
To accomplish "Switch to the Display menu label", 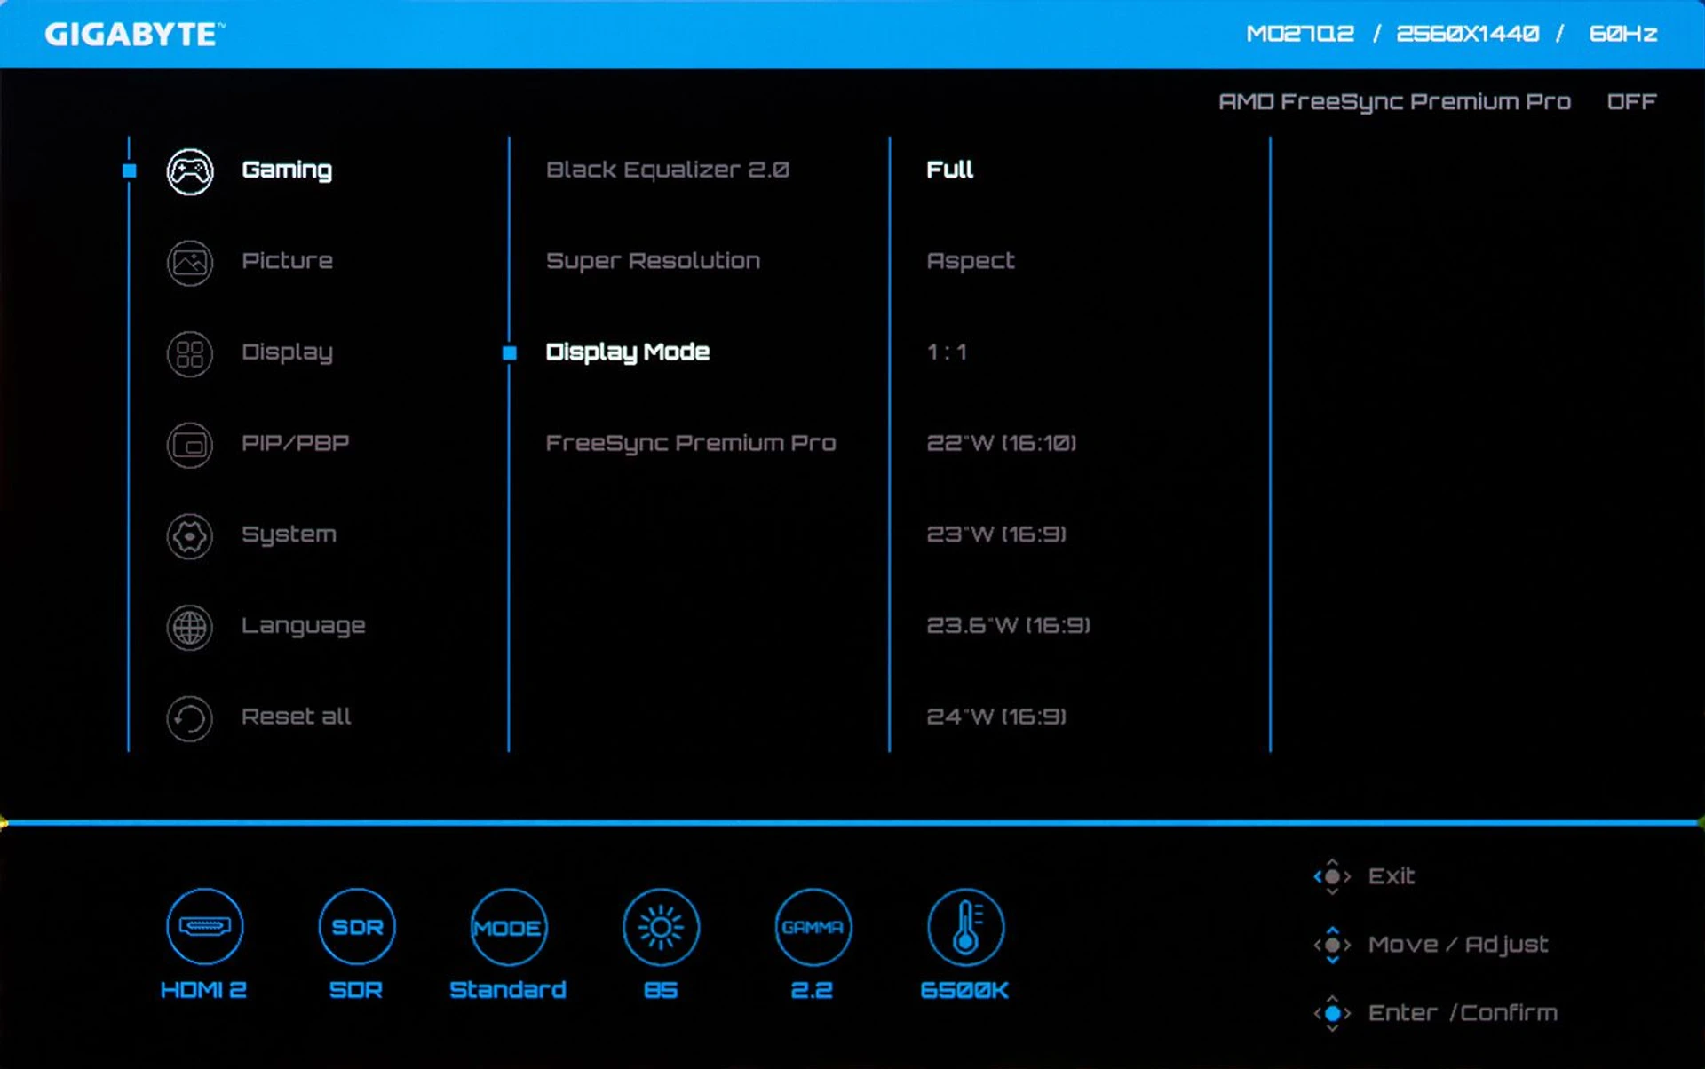I will [287, 352].
